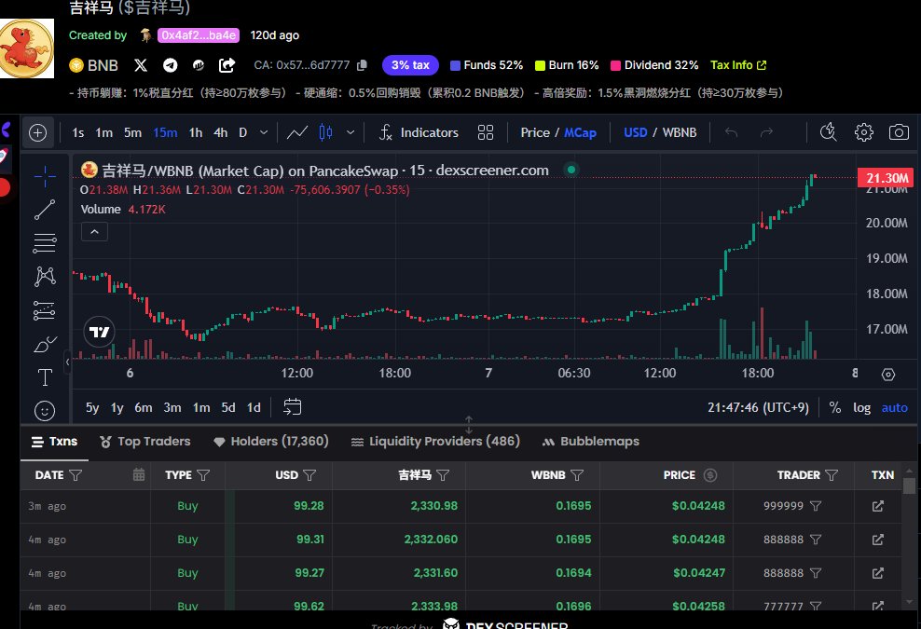Set chart range to 5d
Image resolution: width=921 pixels, height=629 pixels.
[x=227, y=407]
